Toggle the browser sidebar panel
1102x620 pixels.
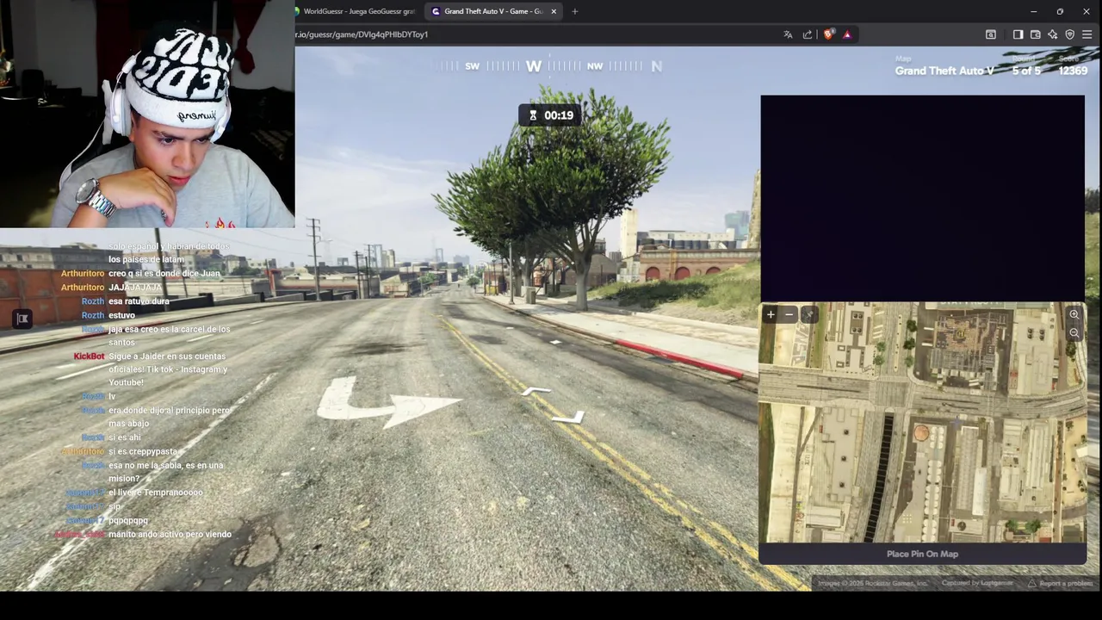click(x=1018, y=34)
